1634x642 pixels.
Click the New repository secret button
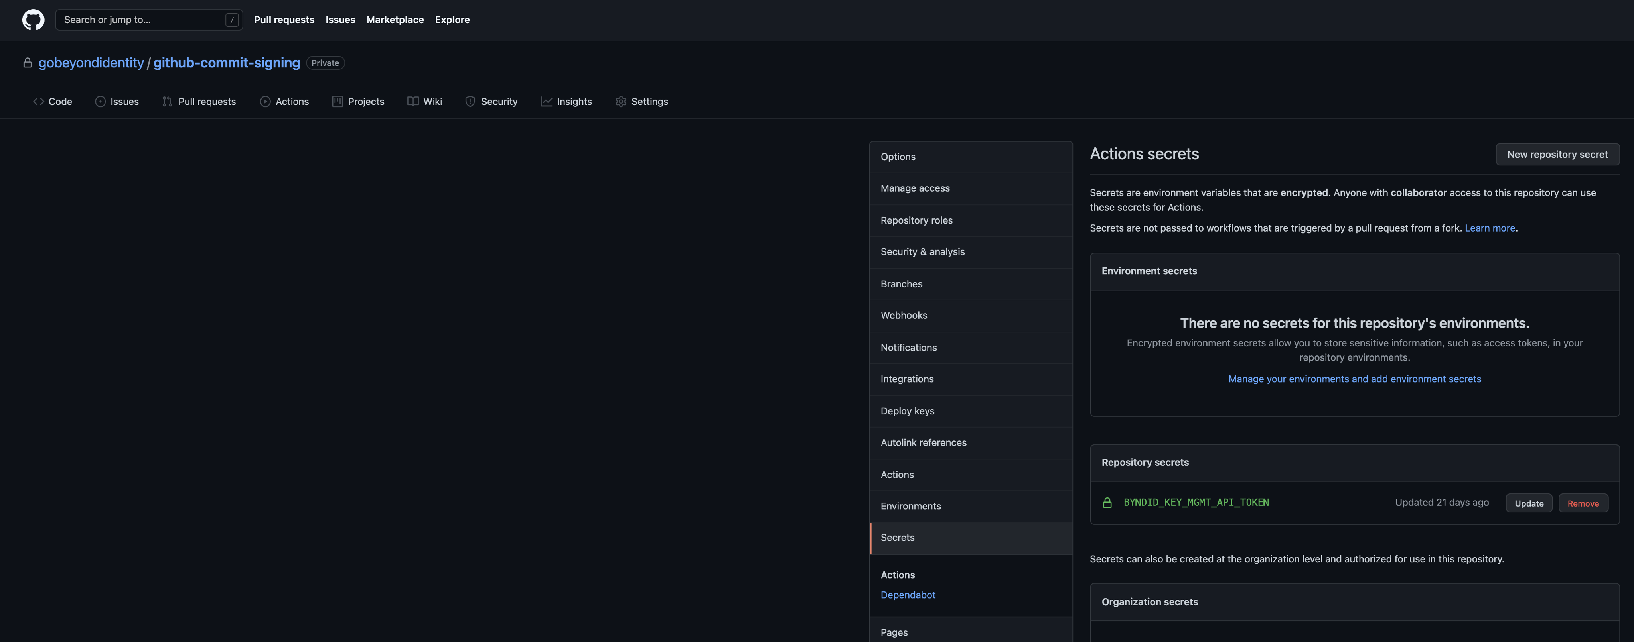click(1557, 155)
